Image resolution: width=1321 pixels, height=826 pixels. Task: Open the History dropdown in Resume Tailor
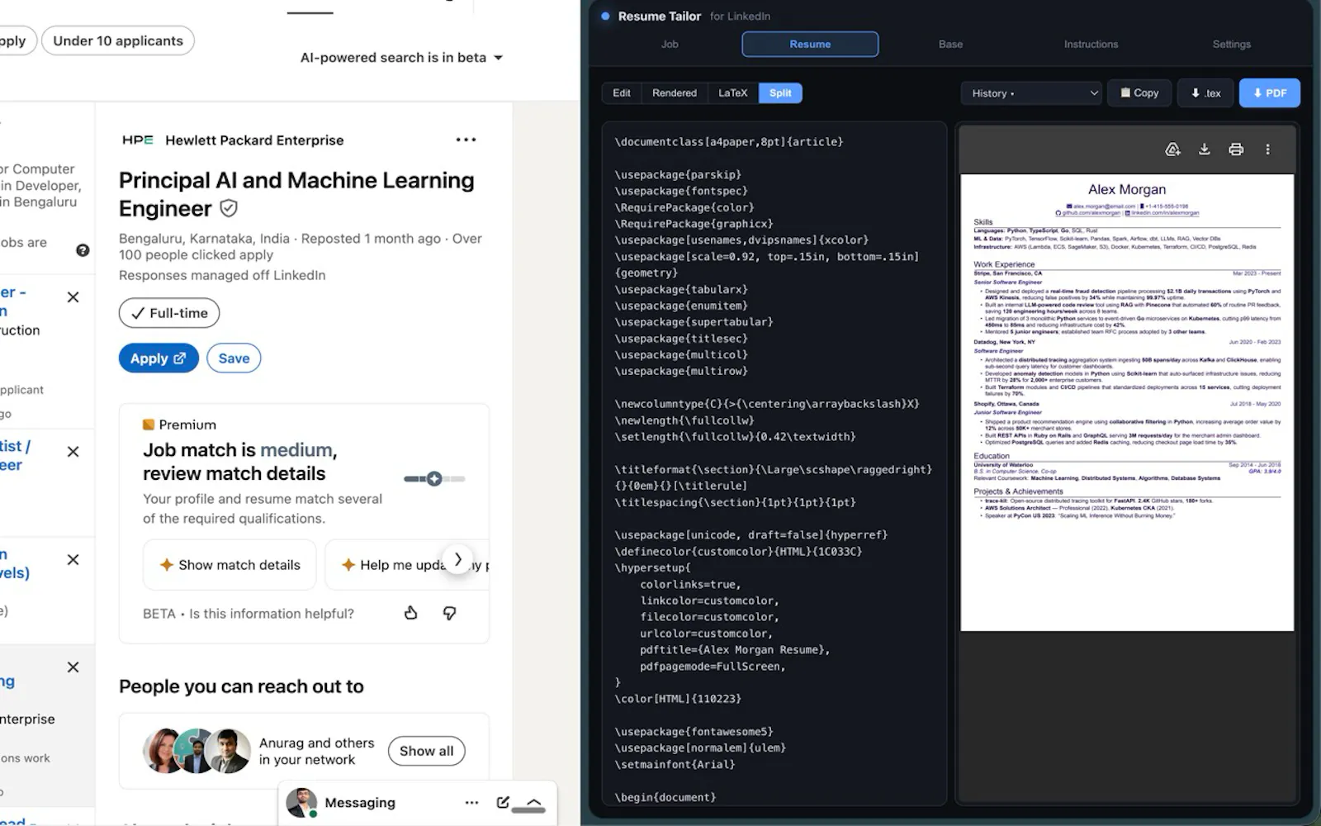[x=1031, y=93]
